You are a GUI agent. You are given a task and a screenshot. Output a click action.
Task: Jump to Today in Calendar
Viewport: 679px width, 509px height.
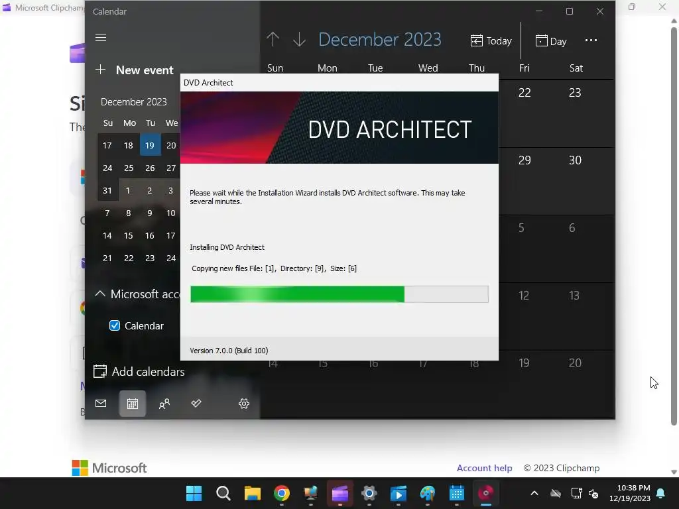[x=491, y=41]
